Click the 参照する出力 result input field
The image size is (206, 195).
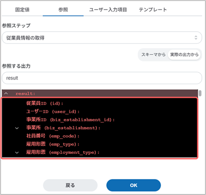click(102, 78)
